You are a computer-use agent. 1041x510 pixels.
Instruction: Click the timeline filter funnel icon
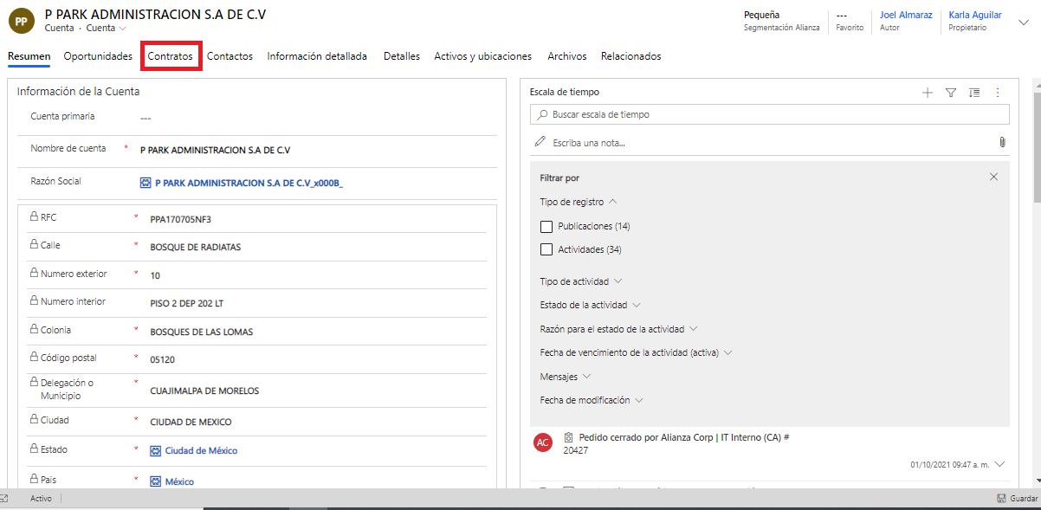950,93
